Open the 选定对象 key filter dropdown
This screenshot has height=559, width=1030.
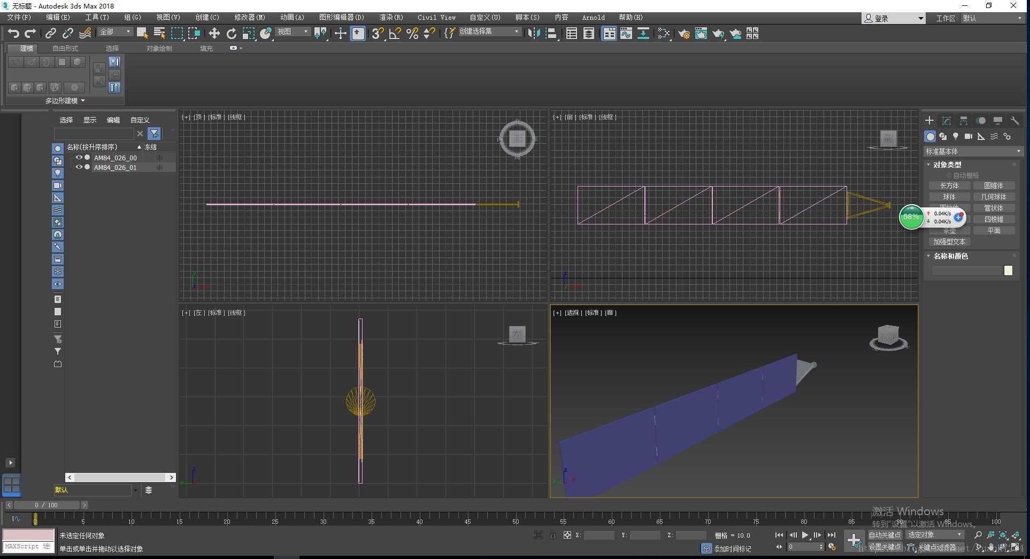[934, 535]
